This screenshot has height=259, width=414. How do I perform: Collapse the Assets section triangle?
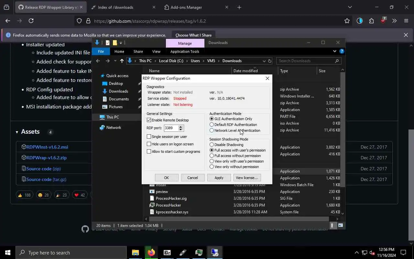pyautogui.click(x=17, y=132)
